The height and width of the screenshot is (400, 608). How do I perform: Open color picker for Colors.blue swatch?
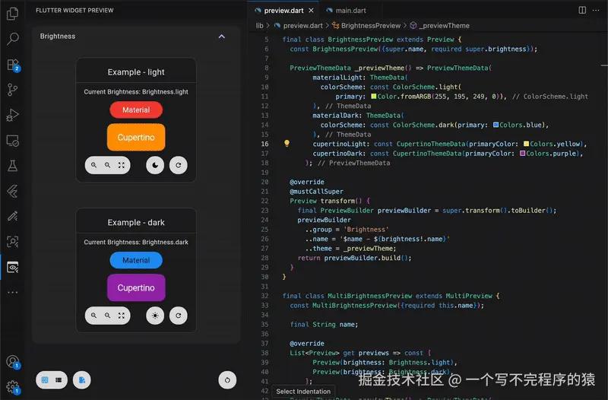pyautogui.click(x=496, y=125)
